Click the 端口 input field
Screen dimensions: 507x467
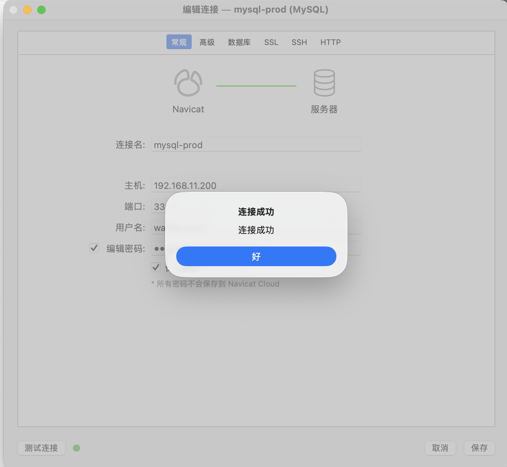tap(158, 206)
